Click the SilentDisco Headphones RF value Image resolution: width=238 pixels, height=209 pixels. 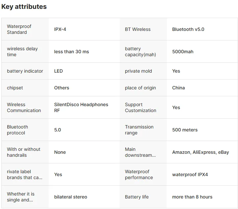[81, 107]
